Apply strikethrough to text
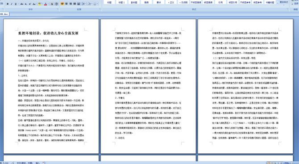Viewport: 299px width, 164px height. pos(22,4)
